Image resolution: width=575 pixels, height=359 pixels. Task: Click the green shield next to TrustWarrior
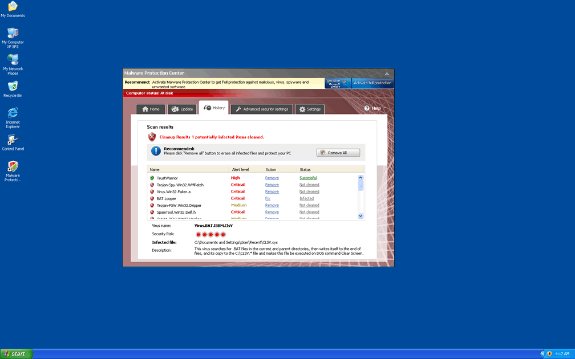click(152, 178)
